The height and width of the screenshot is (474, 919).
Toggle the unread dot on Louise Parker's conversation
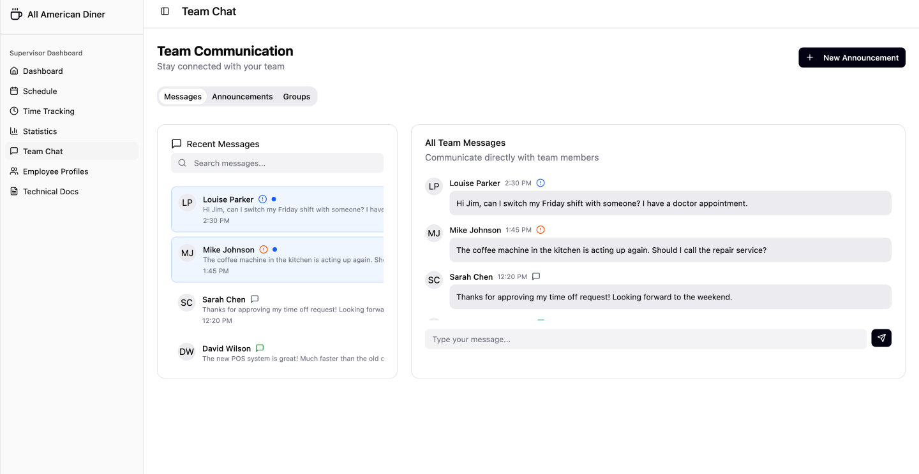[274, 199]
